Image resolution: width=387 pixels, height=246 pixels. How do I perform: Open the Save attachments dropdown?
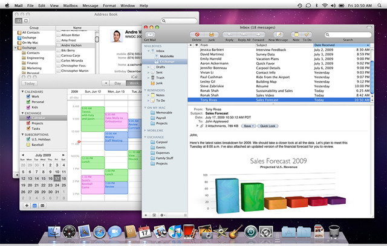[x=249, y=126]
